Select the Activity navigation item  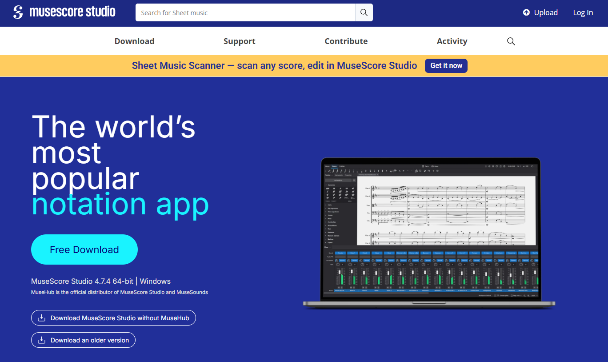coord(452,41)
